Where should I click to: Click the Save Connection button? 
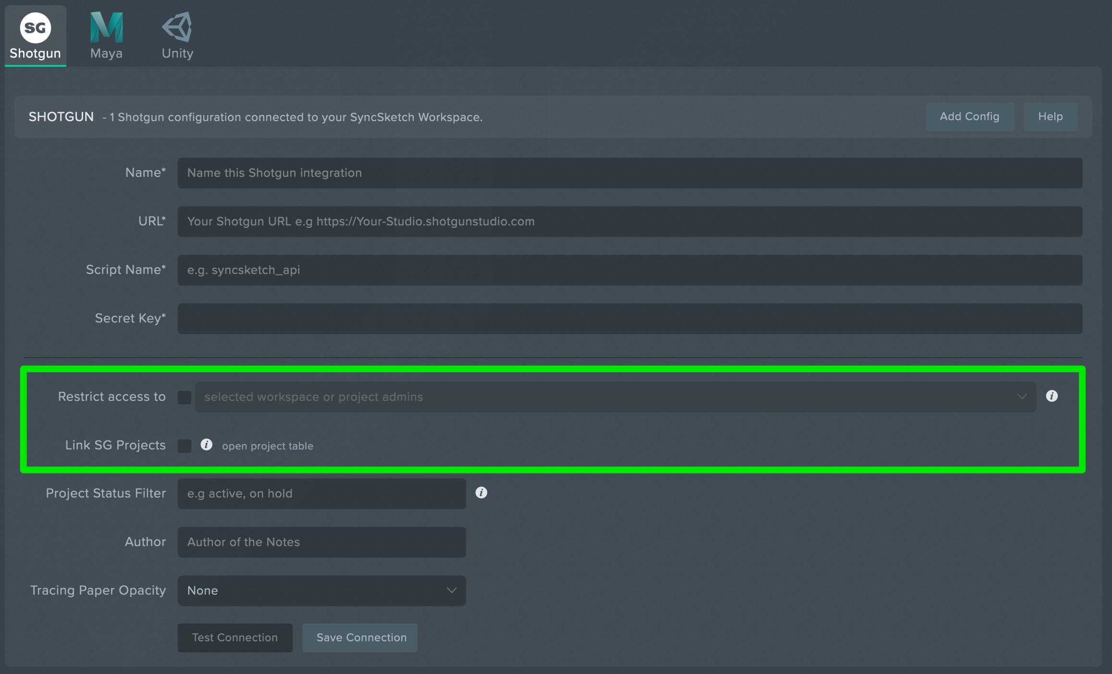(360, 638)
